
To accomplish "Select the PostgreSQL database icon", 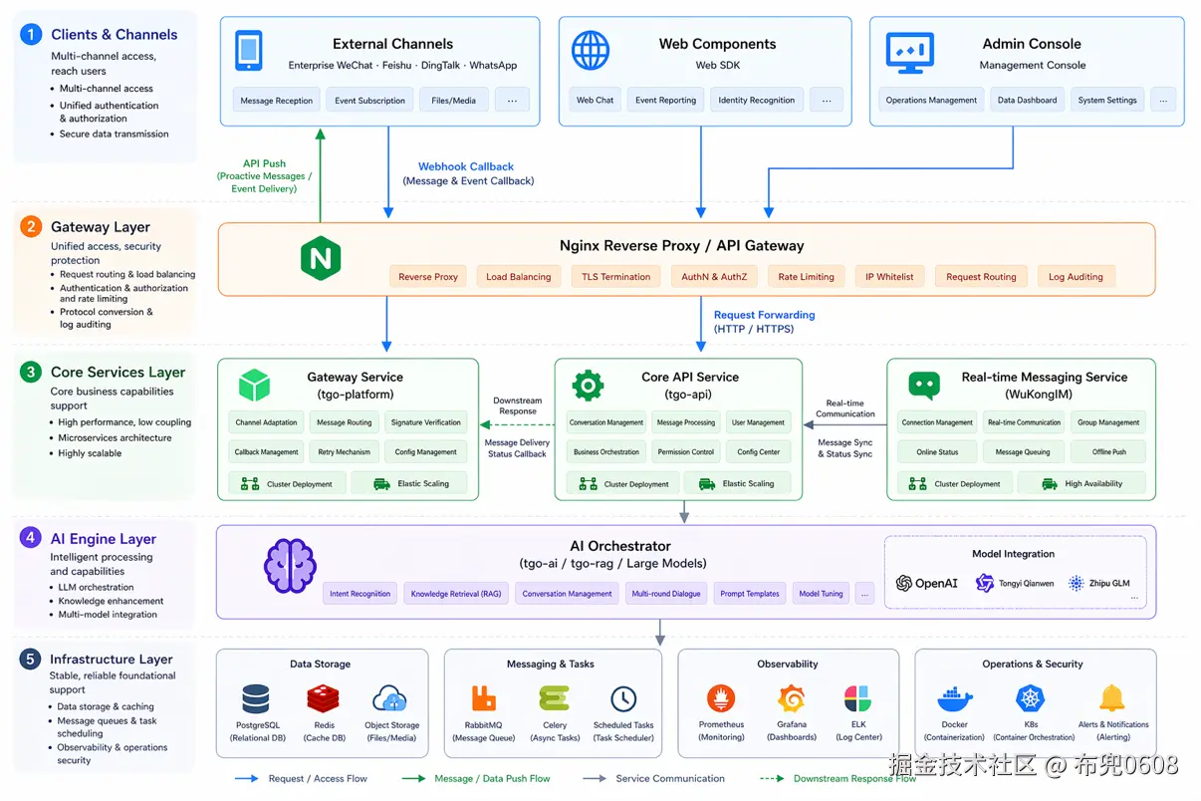I will 256,698.
